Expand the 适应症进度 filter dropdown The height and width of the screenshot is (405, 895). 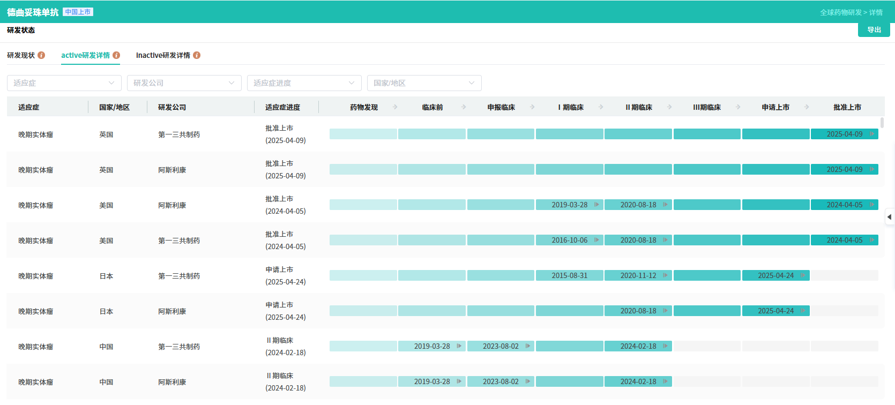coord(304,83)
